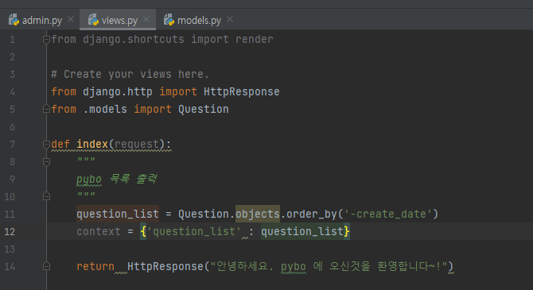The width and height of the screenshot is (533, 290).
Task: Click line number 1 in the gutter
Action: (12, 40)
